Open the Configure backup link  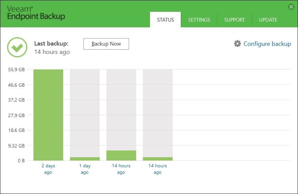267,44
